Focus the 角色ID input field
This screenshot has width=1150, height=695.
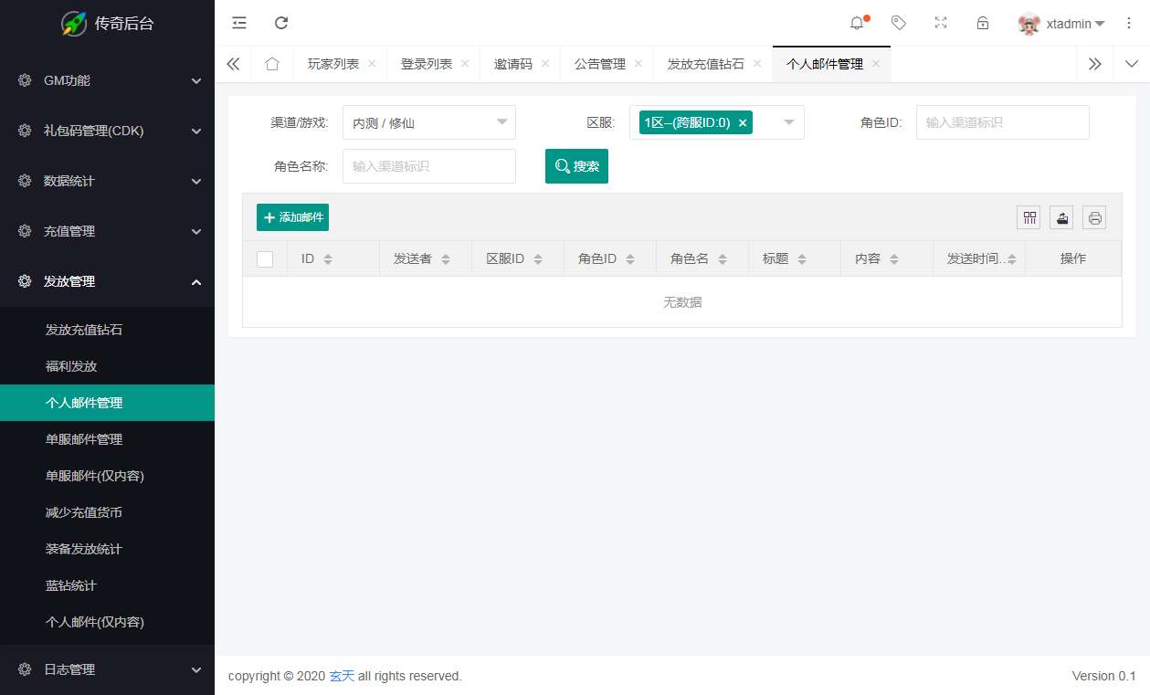point(1002,122)
